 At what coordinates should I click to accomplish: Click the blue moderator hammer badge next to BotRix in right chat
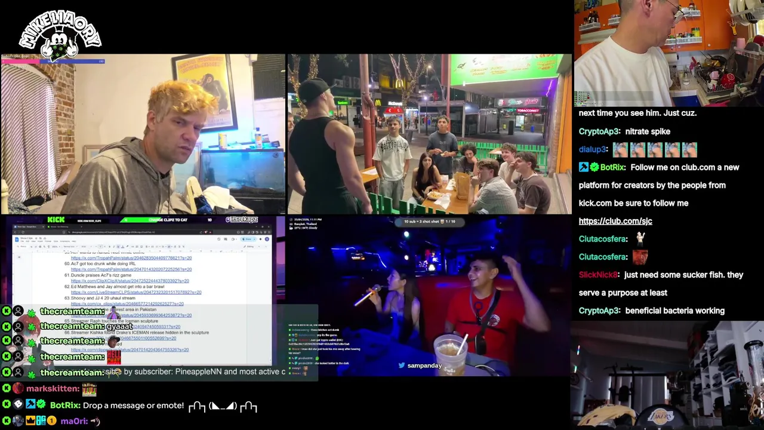pos(584,168)
